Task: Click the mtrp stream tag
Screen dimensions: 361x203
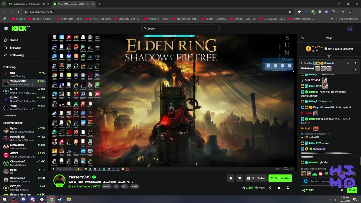Action: 124,186
